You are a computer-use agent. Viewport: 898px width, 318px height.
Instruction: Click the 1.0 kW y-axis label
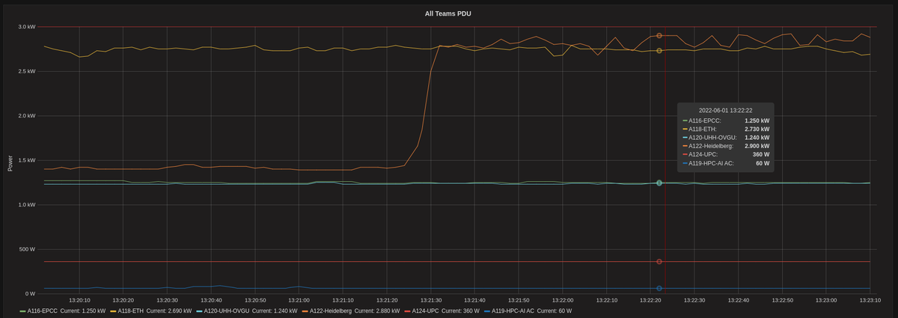pyautogui.click(x=27, y=204)
